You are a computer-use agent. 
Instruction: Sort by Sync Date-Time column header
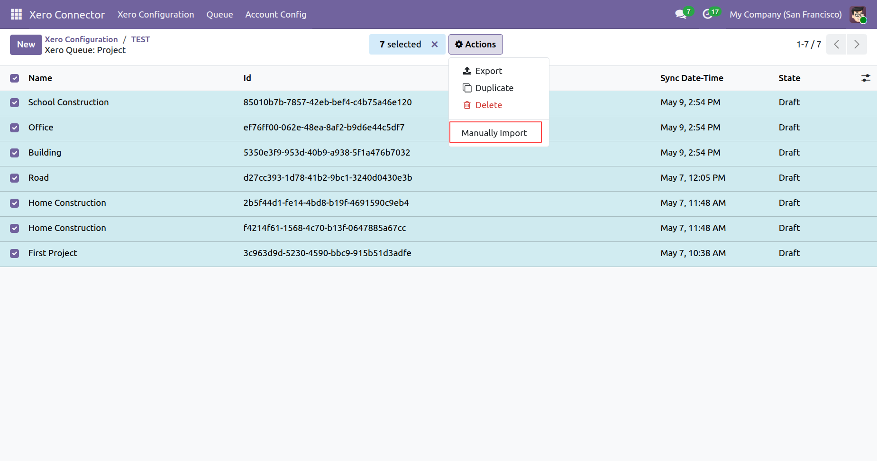(692, 78)
